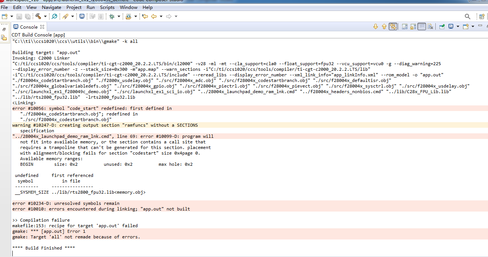Image resolution: width=488 pixels, height=257 pixels.
Task: Go to Last Edit Location icon
Action: pyautogui.click(x=145, y=16)
